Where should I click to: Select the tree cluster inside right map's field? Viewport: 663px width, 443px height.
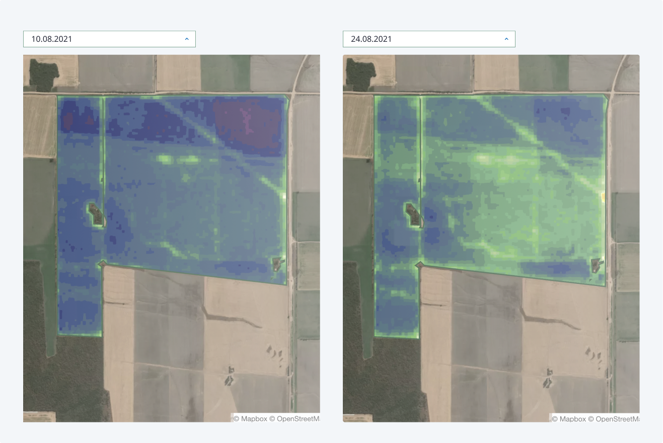coord(414,214)
